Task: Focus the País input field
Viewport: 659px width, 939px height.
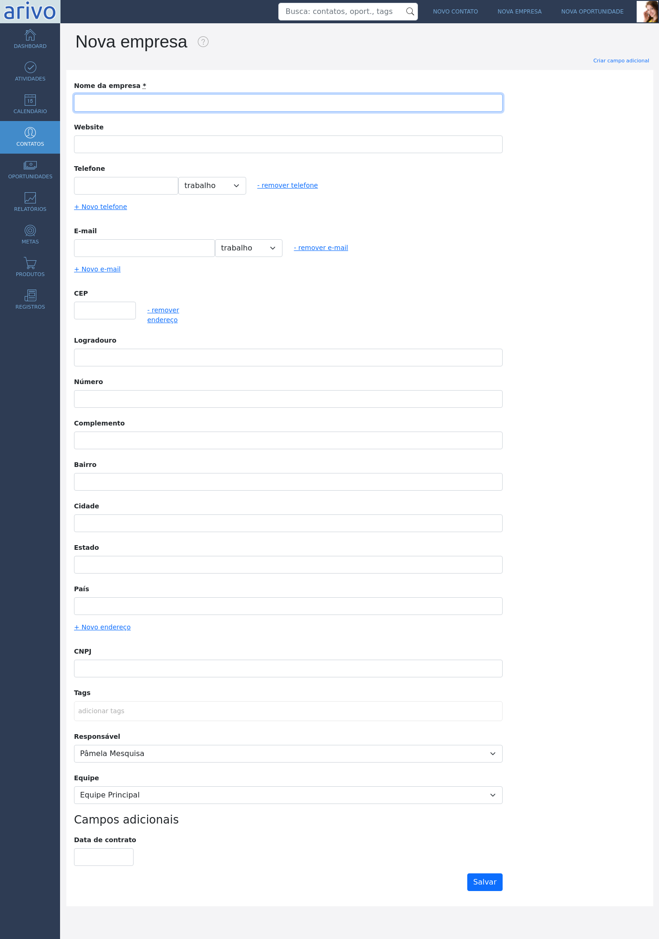Action: [288, 606]
